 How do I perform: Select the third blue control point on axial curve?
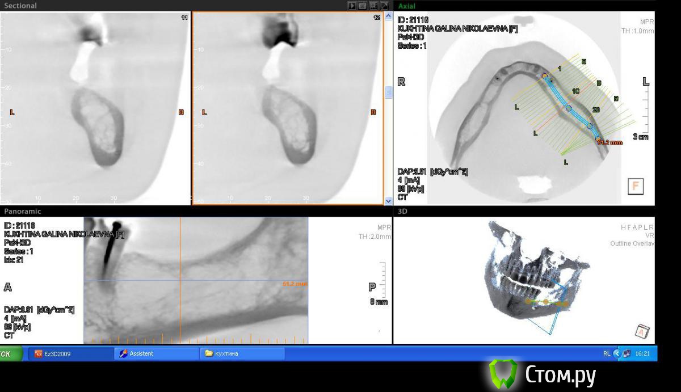tap(590, 126)
